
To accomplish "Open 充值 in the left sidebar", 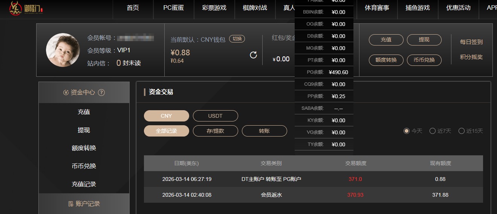I will [84, 112].
